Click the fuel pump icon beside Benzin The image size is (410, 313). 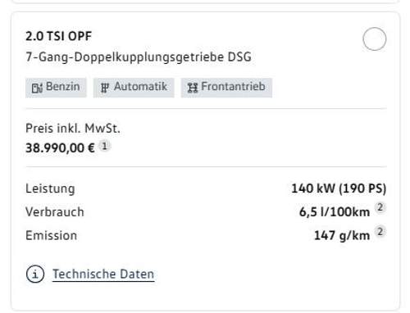(37, 88)
